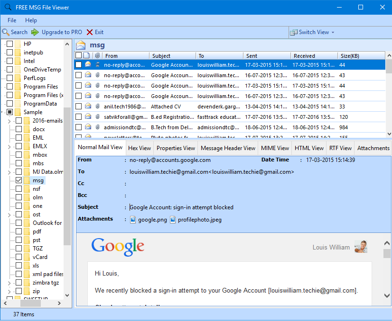Click the Search magnifier icon in toolbar
This screenshot has height=321, width=392.
click(x=6, y=32)
